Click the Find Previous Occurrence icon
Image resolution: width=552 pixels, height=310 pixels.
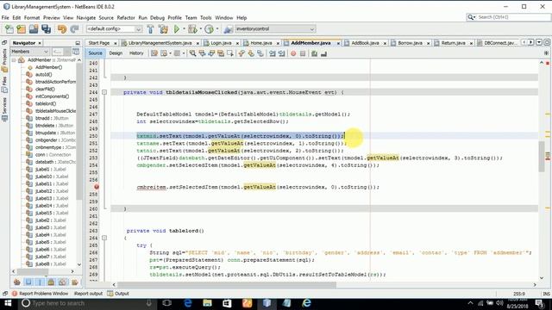coord(202,53)
